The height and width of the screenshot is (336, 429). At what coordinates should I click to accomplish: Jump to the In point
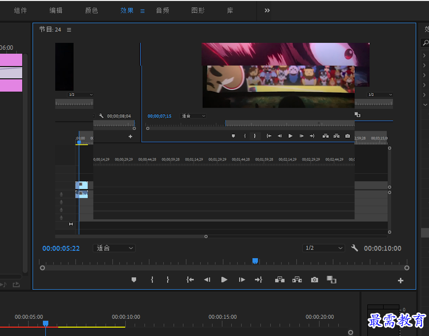click(190, 280)
